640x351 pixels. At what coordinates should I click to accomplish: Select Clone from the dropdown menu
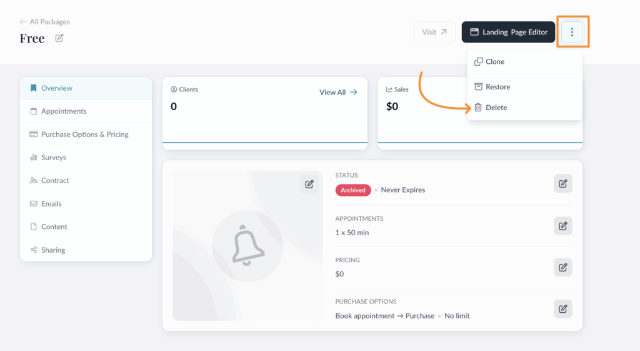click(x=494, y=62)
